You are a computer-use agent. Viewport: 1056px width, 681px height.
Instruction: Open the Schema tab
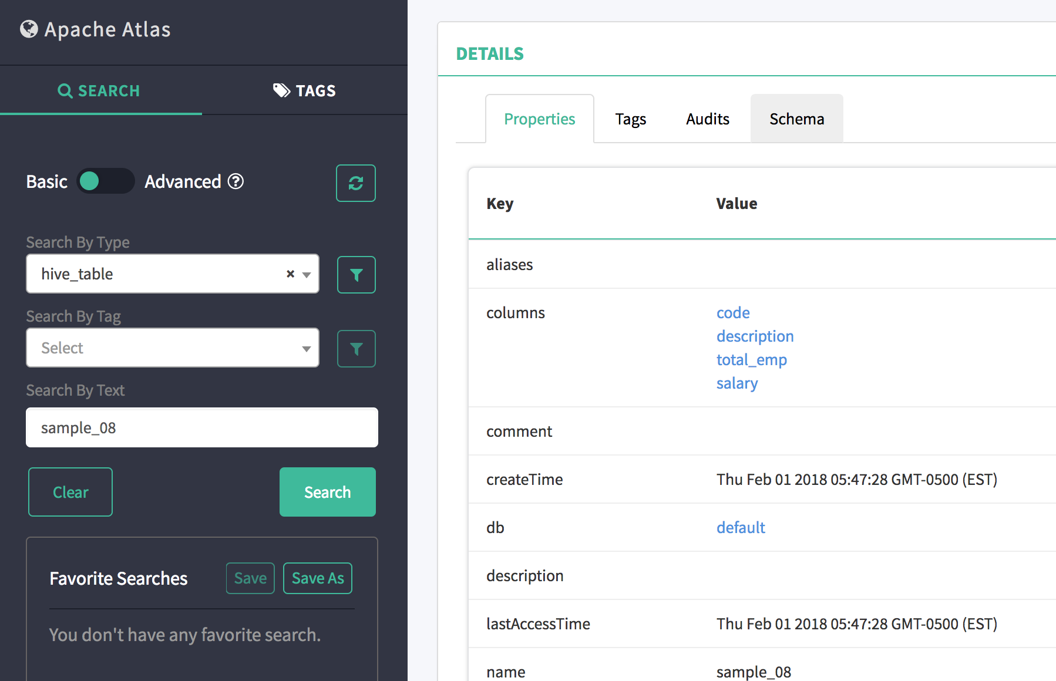click(797, 119)
